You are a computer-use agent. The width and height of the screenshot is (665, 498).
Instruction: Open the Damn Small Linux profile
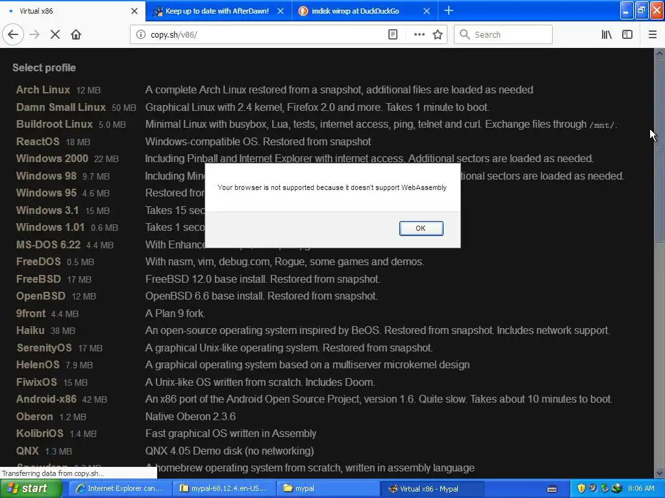click(x=60, y=107)
